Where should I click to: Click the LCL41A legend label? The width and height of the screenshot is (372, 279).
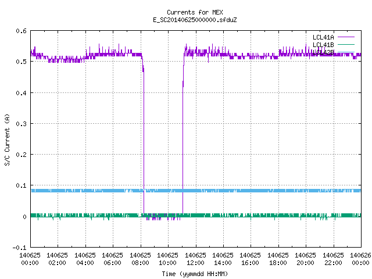[323, 37]
